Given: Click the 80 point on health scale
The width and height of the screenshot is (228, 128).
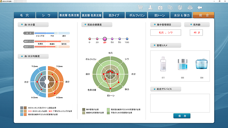Looking at the screenshot, I should 120,39.
